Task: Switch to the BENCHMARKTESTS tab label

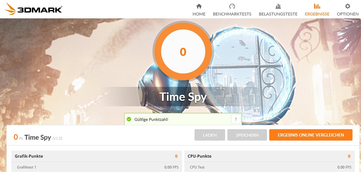Action: coord(232,14)
